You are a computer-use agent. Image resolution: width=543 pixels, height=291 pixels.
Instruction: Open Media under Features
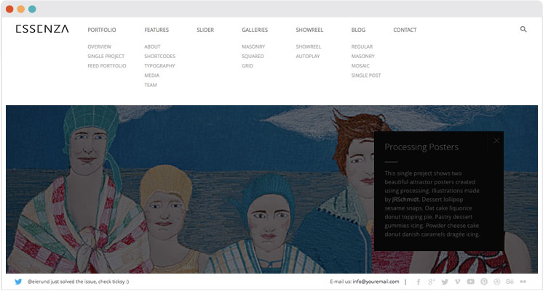pyautogui.click(x=152, y=75)
